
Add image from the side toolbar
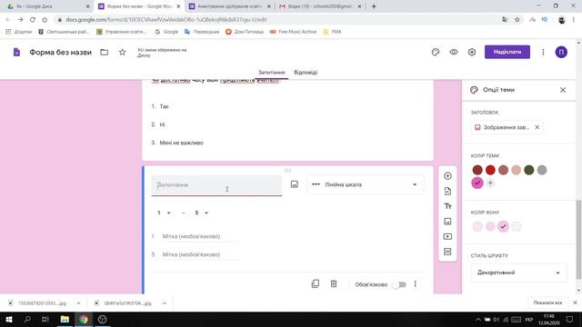pos(447,222)
